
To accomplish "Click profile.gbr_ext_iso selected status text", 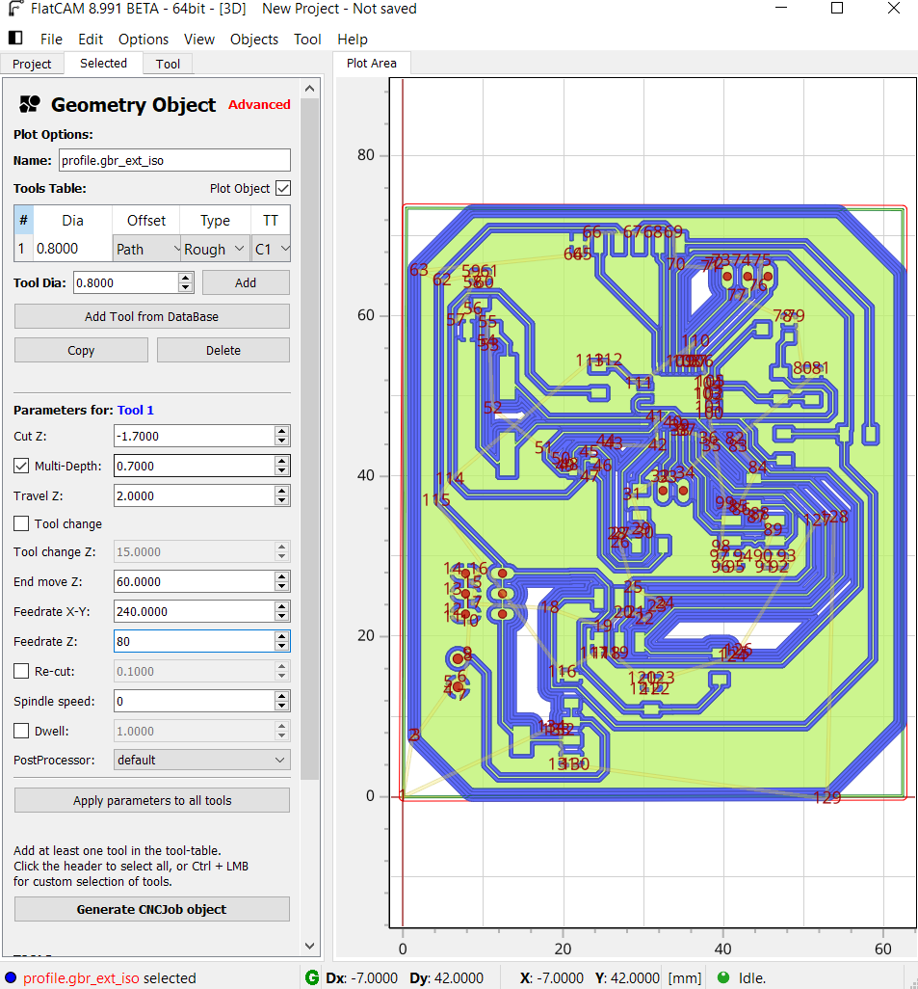I will pos(110,977).
